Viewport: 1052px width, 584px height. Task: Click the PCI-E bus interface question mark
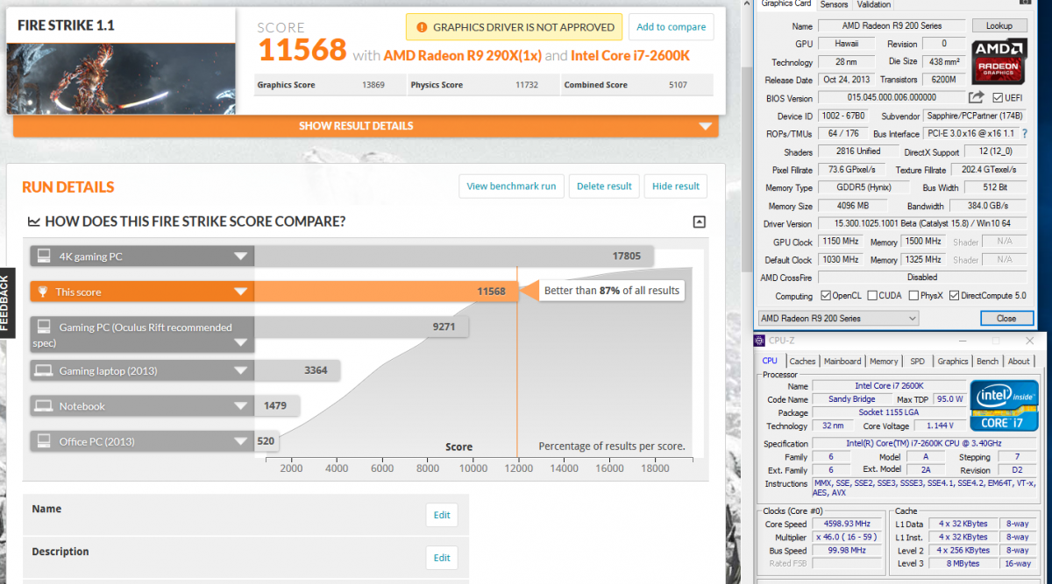coord(1025,134)
